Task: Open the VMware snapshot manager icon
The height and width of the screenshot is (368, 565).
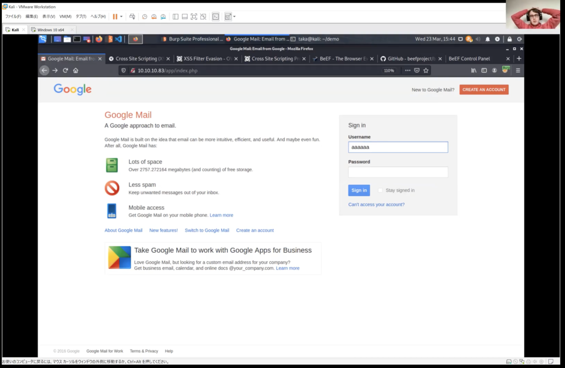Action: coord(163,16)
